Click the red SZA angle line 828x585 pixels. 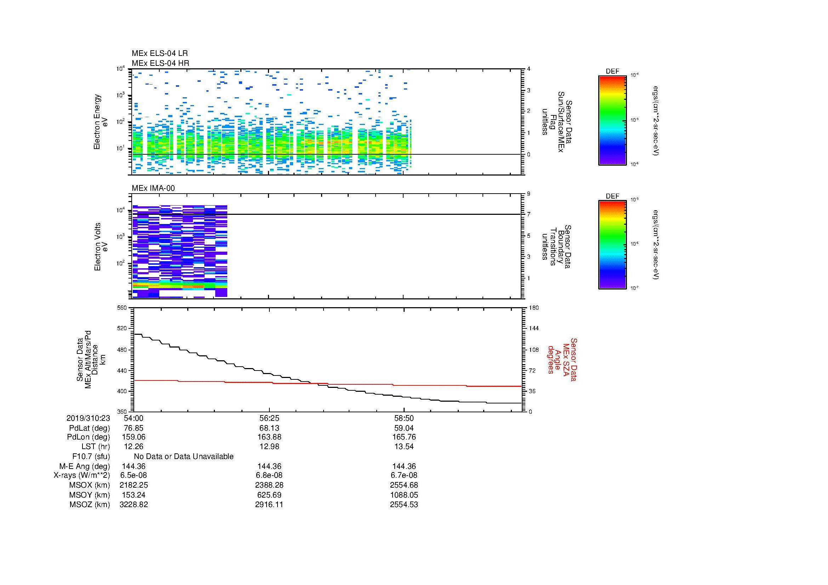(x=327, y=384)
